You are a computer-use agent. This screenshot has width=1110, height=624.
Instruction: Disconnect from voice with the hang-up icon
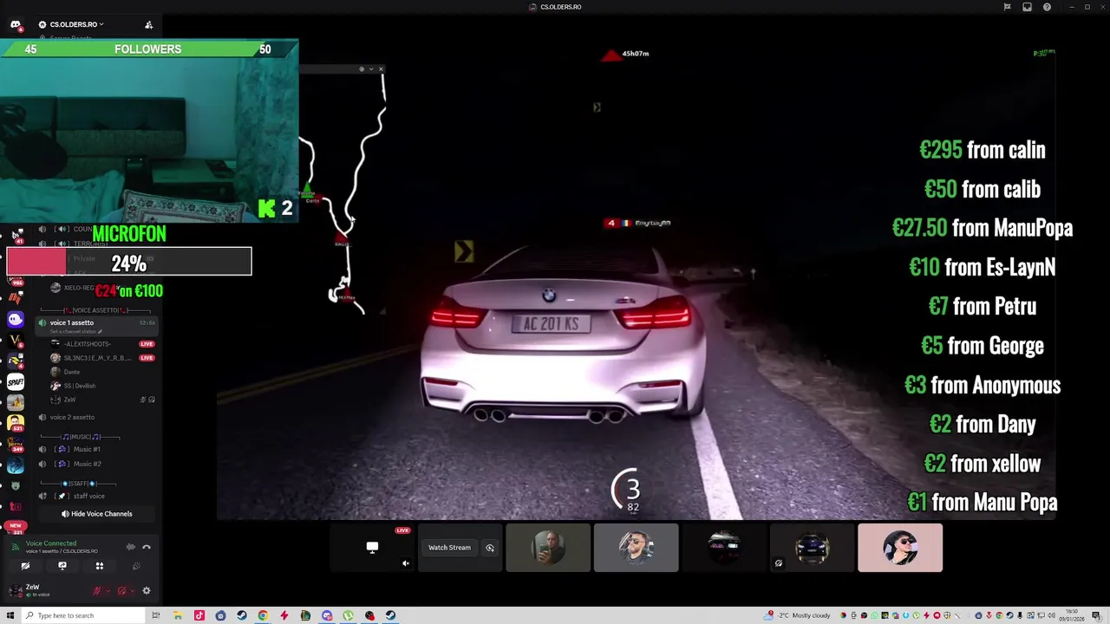[147, 547]
